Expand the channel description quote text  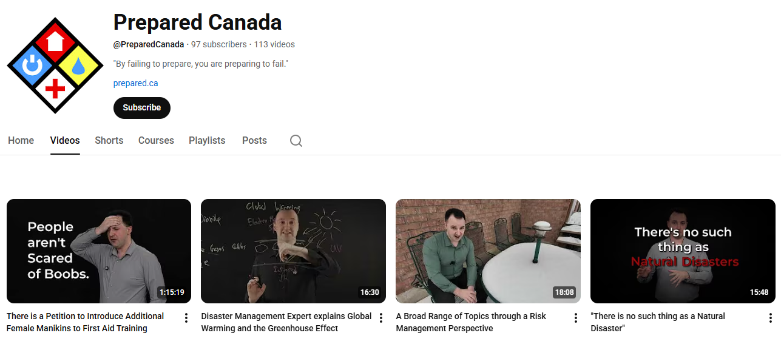[201, 64]
